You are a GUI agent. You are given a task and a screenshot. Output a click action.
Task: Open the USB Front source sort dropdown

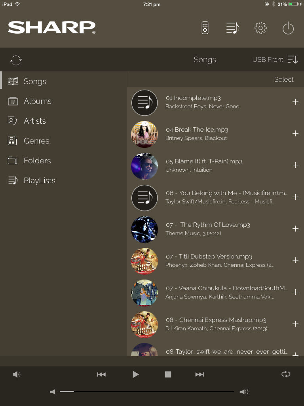tap(275, 59)
